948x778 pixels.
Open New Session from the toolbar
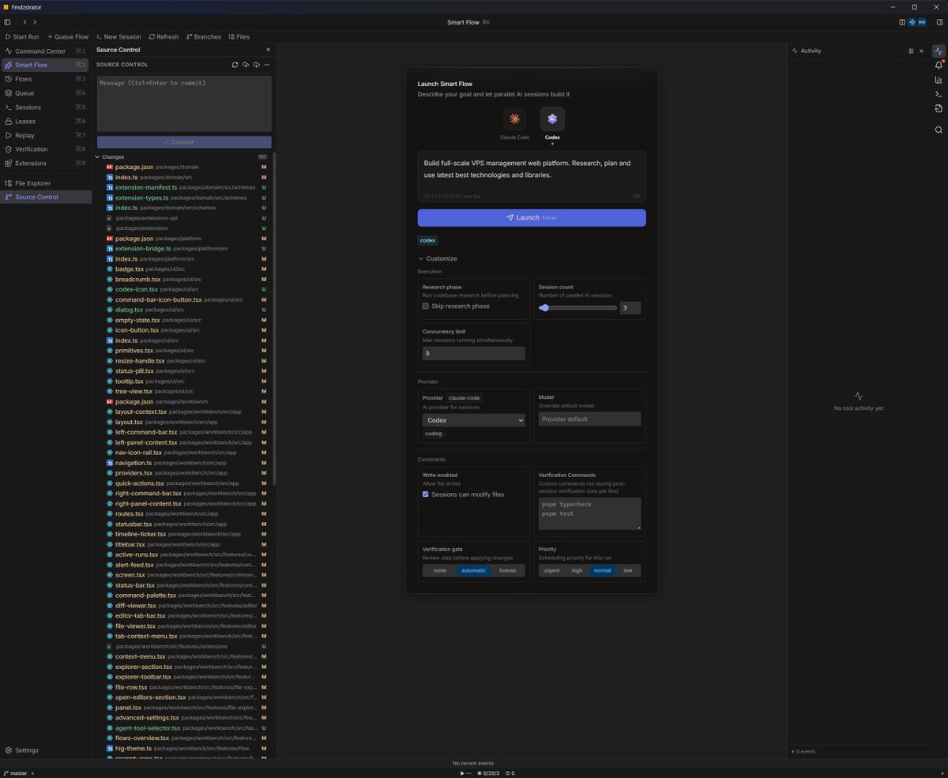[118, 36]
